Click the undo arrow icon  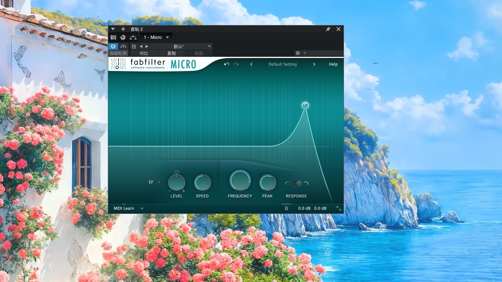pyautogui.click(x=226, y=64)
